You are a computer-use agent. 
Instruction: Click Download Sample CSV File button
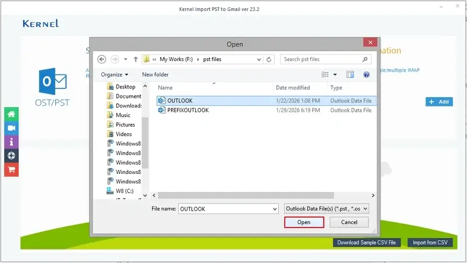click(367, 243)
